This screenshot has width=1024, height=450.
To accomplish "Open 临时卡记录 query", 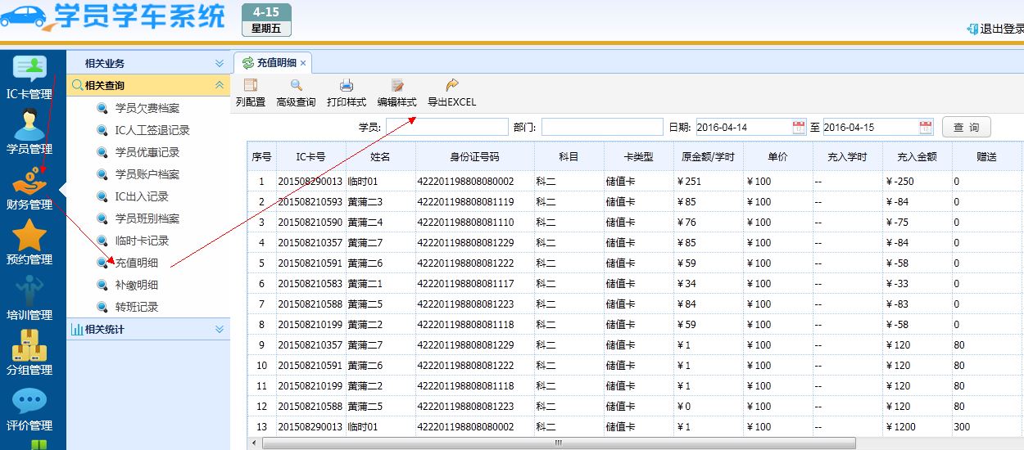I will tap(142, 241).
